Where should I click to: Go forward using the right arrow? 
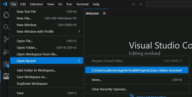click(x=140, y=4)
